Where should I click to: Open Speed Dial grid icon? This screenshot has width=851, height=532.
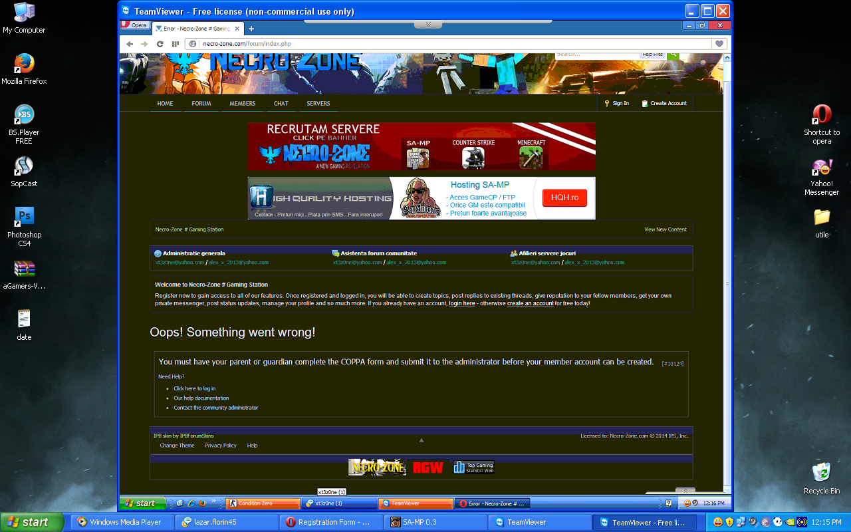tap(176, 44)
